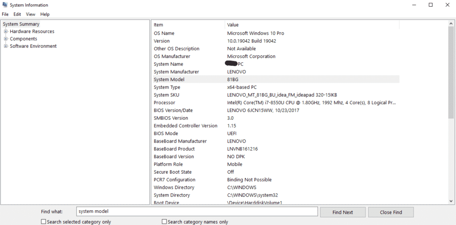
Task: Click the scrollbar down arrow
Action: click(451, 201)
